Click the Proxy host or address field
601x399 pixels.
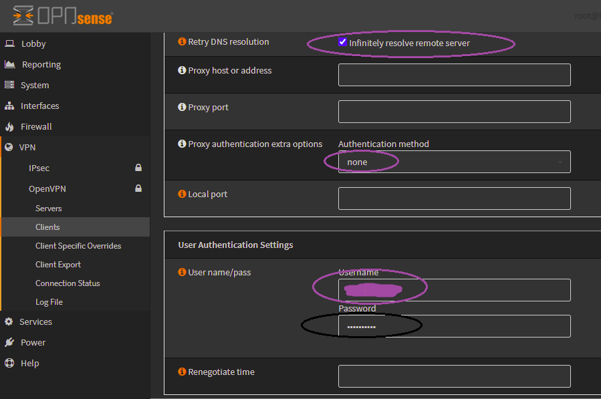tap(454, 75)
